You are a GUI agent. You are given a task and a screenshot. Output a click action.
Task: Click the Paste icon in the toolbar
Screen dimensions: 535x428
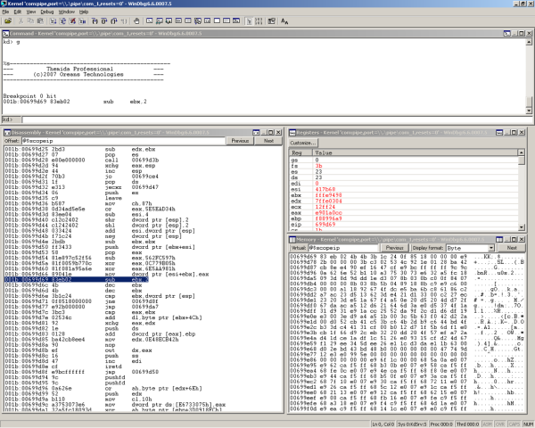pyautogui.click(x=40, y=21)
